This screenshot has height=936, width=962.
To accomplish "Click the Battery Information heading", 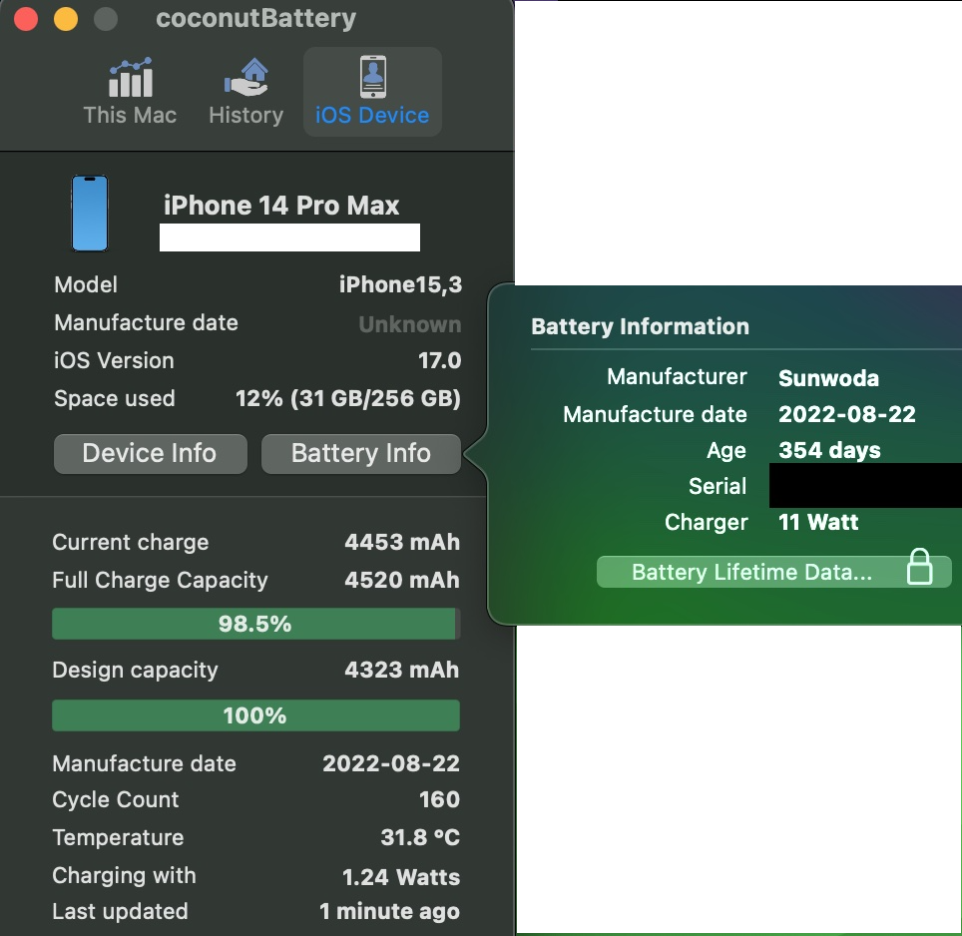I will (x=640, y=327).
